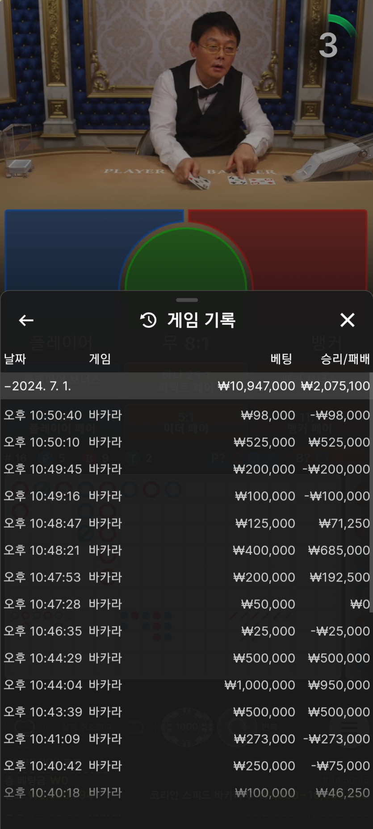Viewport: 373px width, 829px height.
Task: Select the 베팅 column header
Action: click(x=281, y=359)
